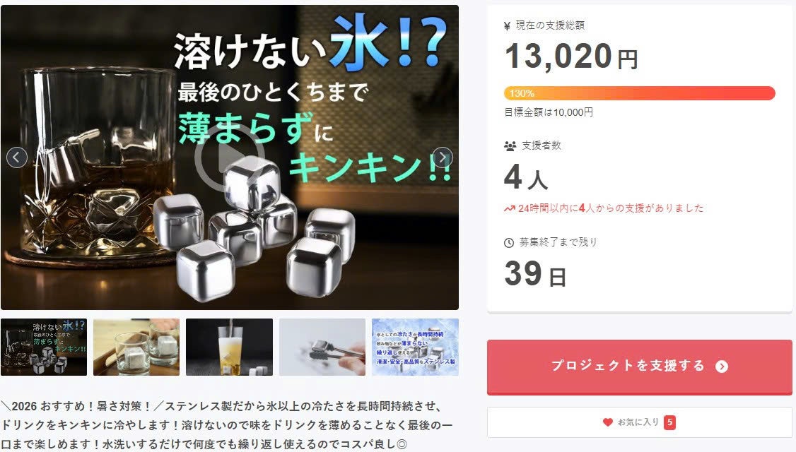
Task: Click the red trending arrow icon
Action: click(509, 208)
